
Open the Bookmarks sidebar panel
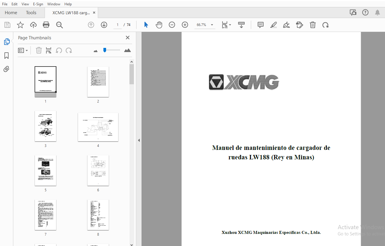7,56
